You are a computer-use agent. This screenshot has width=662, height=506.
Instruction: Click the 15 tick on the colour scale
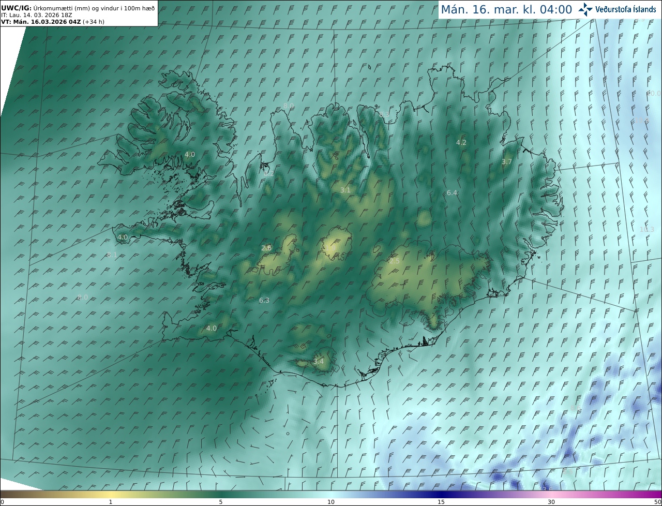point(441,502)
